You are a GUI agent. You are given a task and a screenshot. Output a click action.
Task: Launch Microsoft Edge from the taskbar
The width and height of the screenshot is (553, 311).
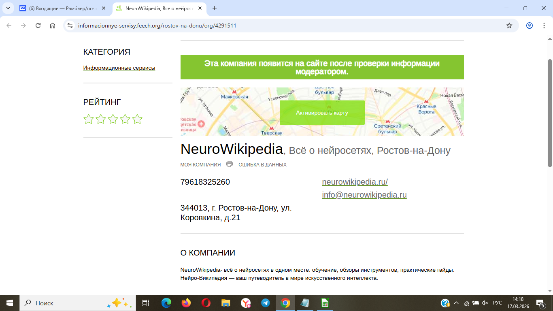[x=166, y=303]
